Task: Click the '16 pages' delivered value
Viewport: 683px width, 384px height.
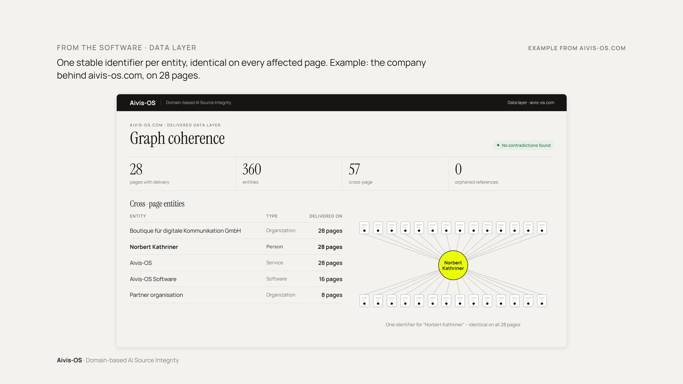Action: [330, 279]
